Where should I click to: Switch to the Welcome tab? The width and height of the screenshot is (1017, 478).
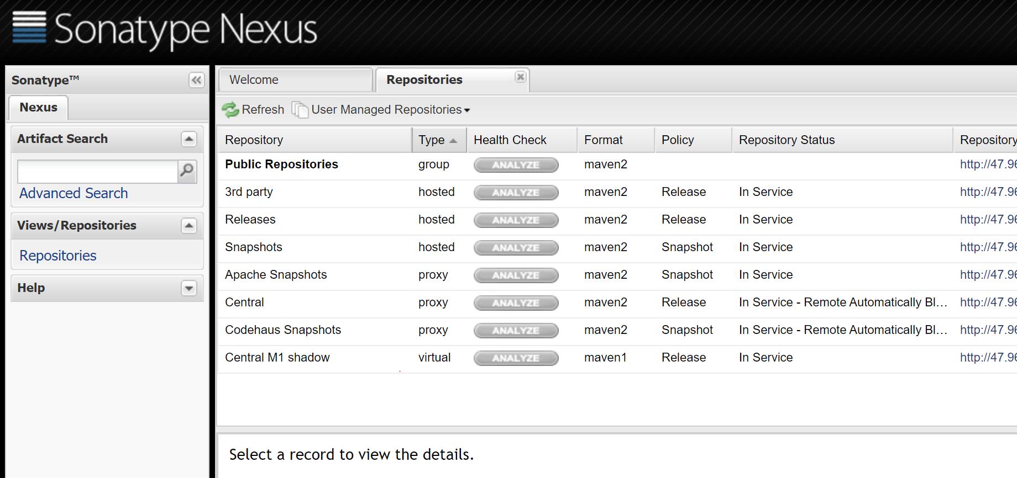click(295, 80)
